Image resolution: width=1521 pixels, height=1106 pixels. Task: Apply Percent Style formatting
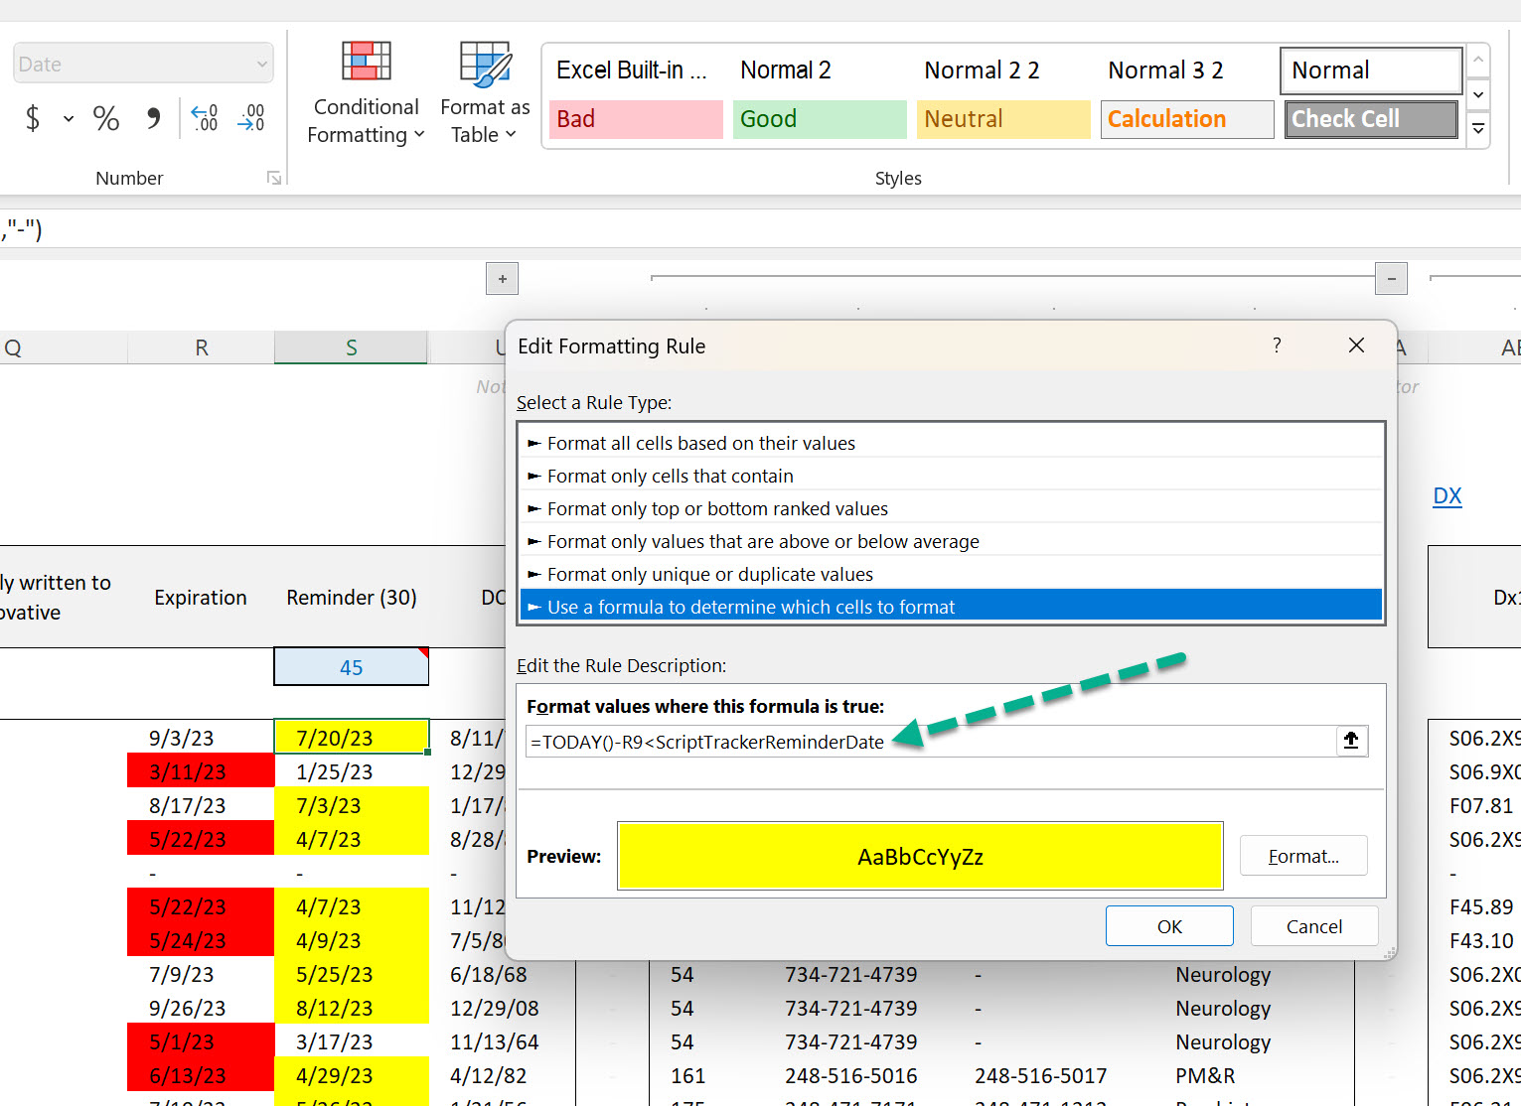105,118
